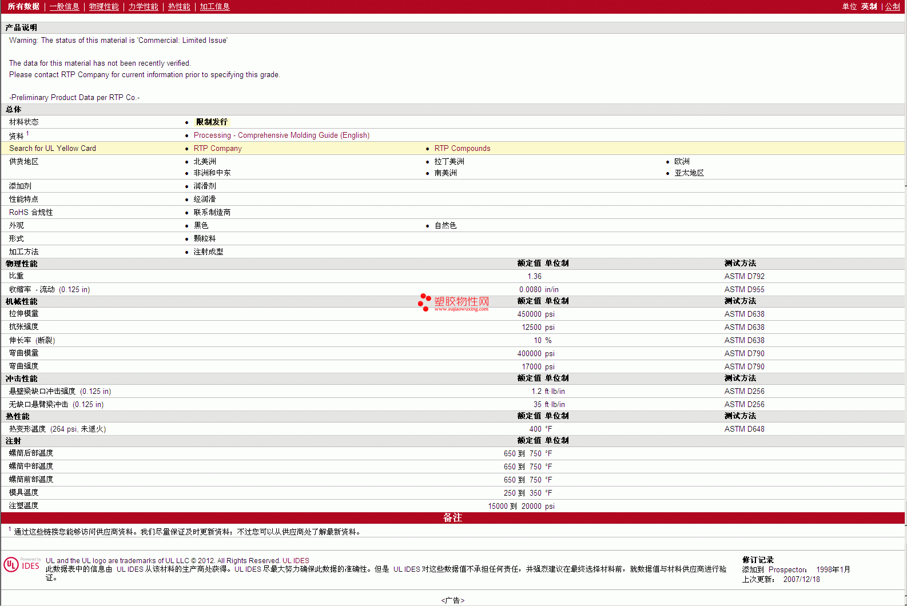Image resolution: width=907 pixels, height=606 pixels.
Task: Click the 拉丁美洲 region entry
Action: (x=449, y=161)
